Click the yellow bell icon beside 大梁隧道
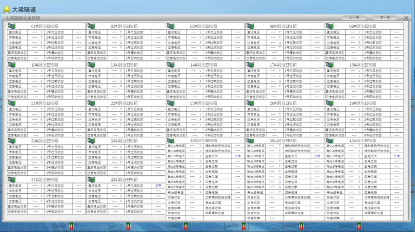The image size is (415, 232). coord(7,10)
